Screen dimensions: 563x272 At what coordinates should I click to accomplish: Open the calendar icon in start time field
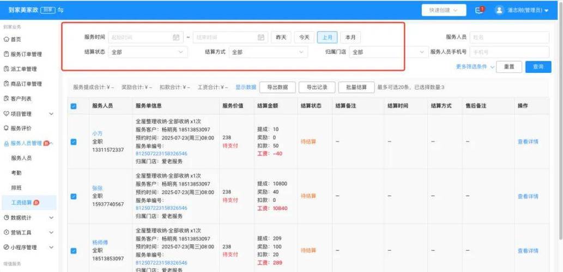click(x=176, y=38)
